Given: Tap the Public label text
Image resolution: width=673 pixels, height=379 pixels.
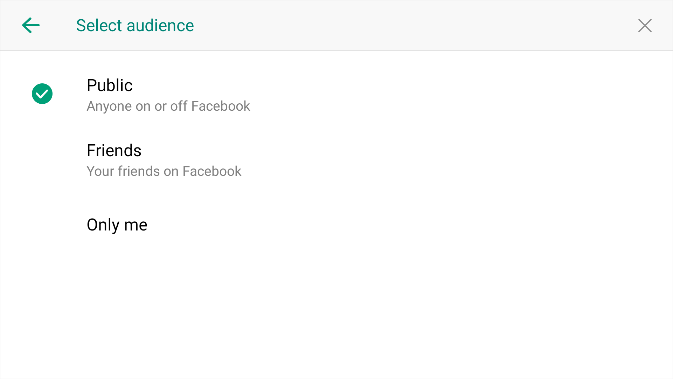Looking at the screenshot, I should (x=110, y=85).
